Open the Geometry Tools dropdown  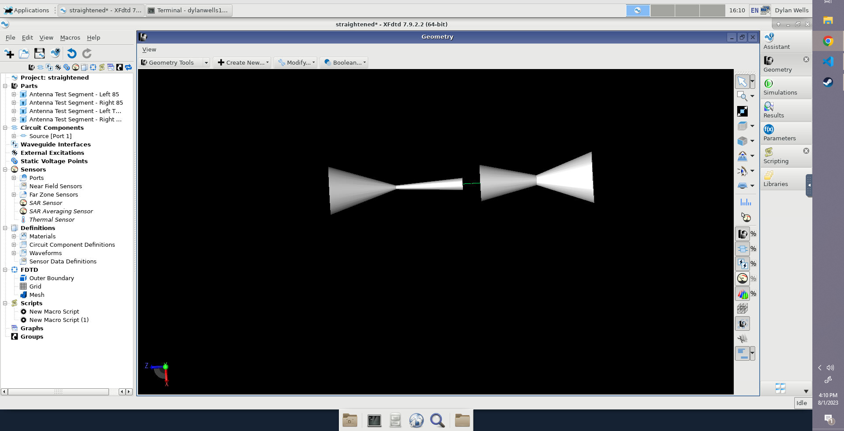pyautogui.click(x=206, y=63)
